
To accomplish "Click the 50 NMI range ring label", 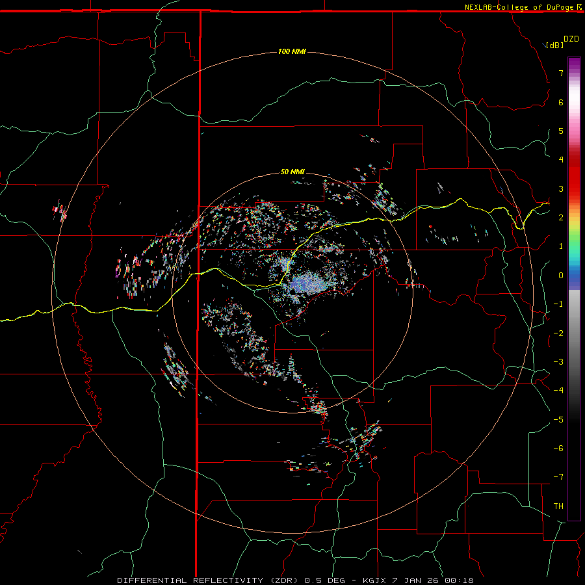I will coord(293,172).
